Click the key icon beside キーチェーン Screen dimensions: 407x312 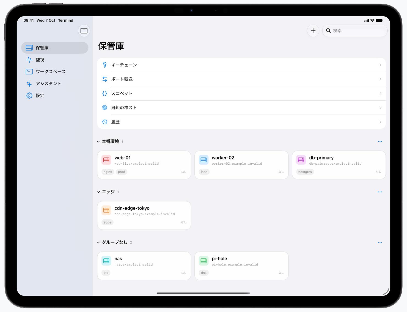pyautogui.click(x=105, y=65)
